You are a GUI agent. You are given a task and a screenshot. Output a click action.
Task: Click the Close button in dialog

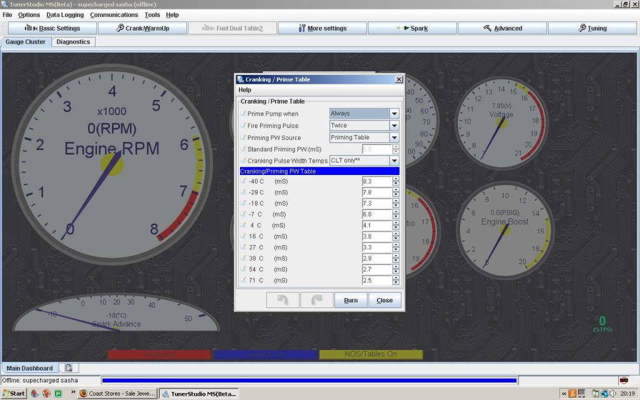pyautogui.click(x=384, y=300)
